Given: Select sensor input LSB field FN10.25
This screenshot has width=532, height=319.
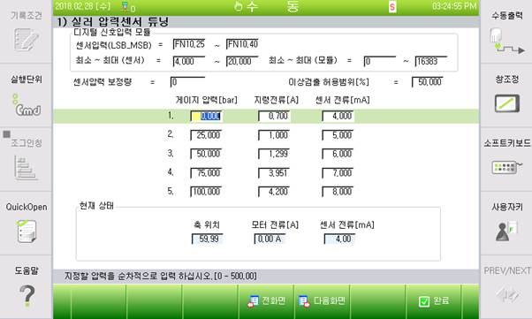Looking at the screenshot, I should tap(189, 44).
